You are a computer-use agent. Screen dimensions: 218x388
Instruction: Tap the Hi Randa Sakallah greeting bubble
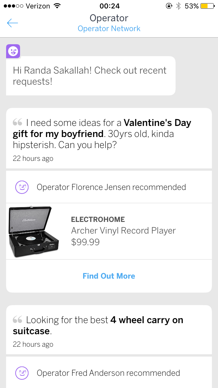(91, 76)
